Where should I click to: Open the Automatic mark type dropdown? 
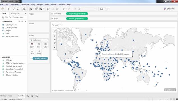[x=39, y=40]
